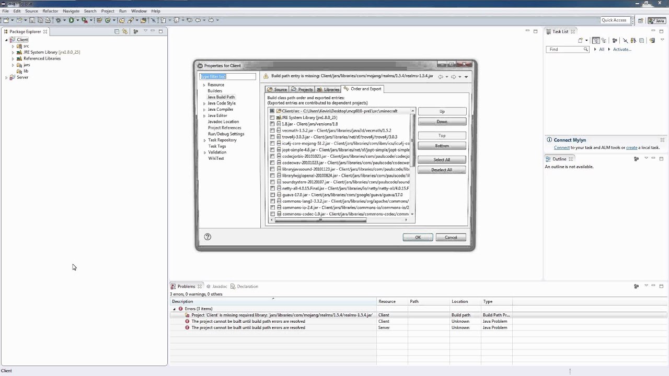Click Up button for build order
Image resolution: width=669 pixels, height=376 pixels.
pos(442,111)
